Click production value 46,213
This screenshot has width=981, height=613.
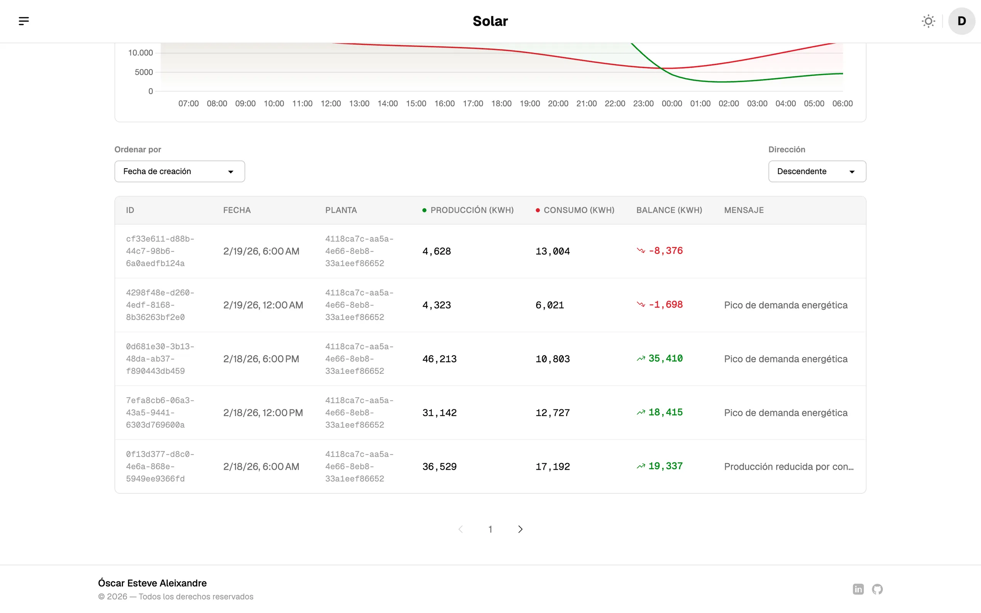[439, 359]
